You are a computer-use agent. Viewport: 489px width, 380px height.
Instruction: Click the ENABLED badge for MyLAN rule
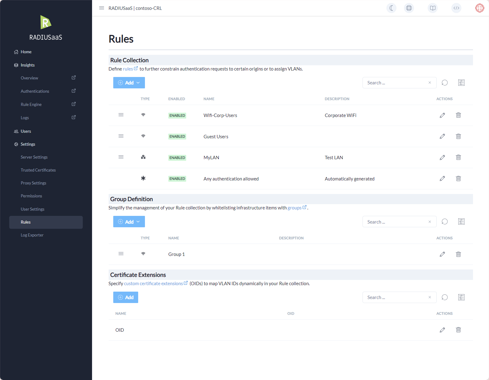pyautogui.click(x=177, y=158)
